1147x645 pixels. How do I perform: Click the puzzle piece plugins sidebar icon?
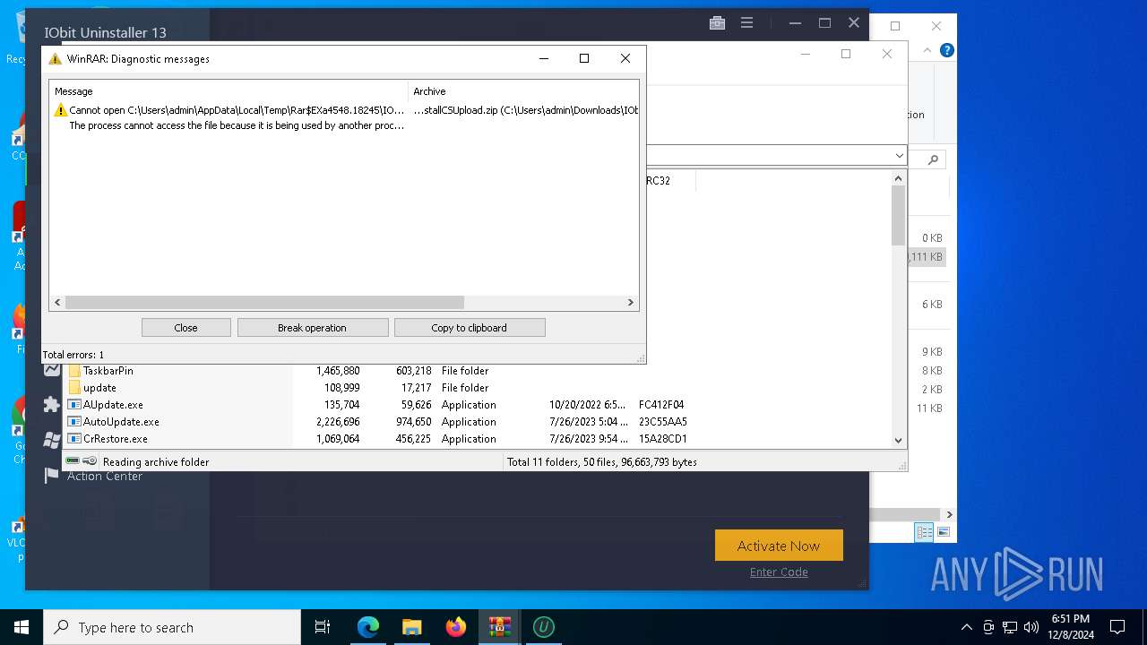point(52,405)
